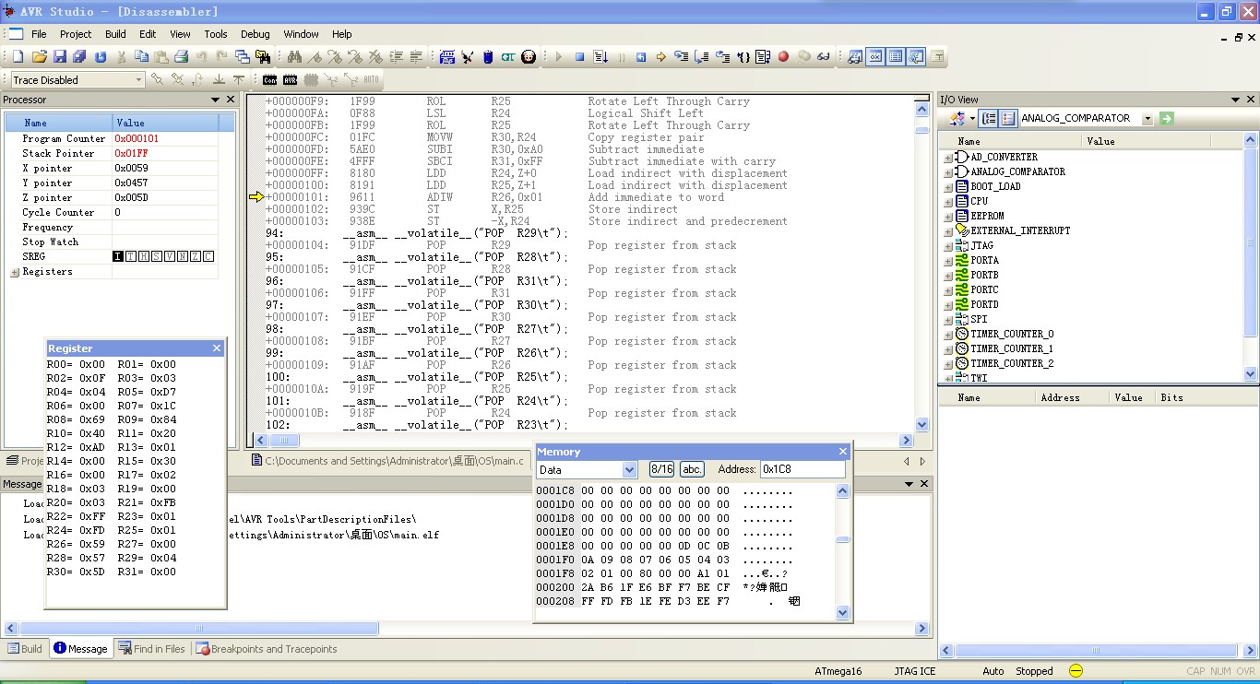This screenshot has height=684, width=1260.
Task: Click the blue Stop Debugging square icon
Action: (x=580, y=57)
